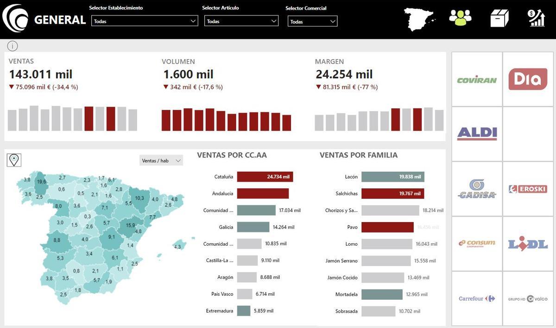Toggle the ALDI retailer filter tile

(x=476, y=133)
